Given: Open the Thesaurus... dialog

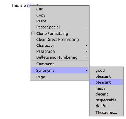Looking at the screenshot, I should tap(106, 113).
